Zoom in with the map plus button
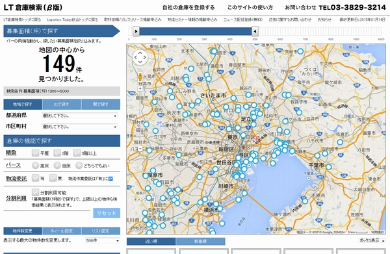 click(140, 88)
